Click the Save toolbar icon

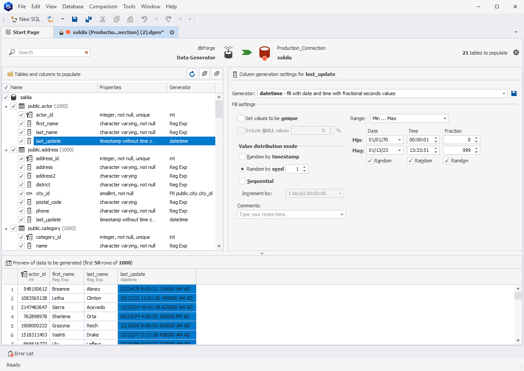pos(75,19)
